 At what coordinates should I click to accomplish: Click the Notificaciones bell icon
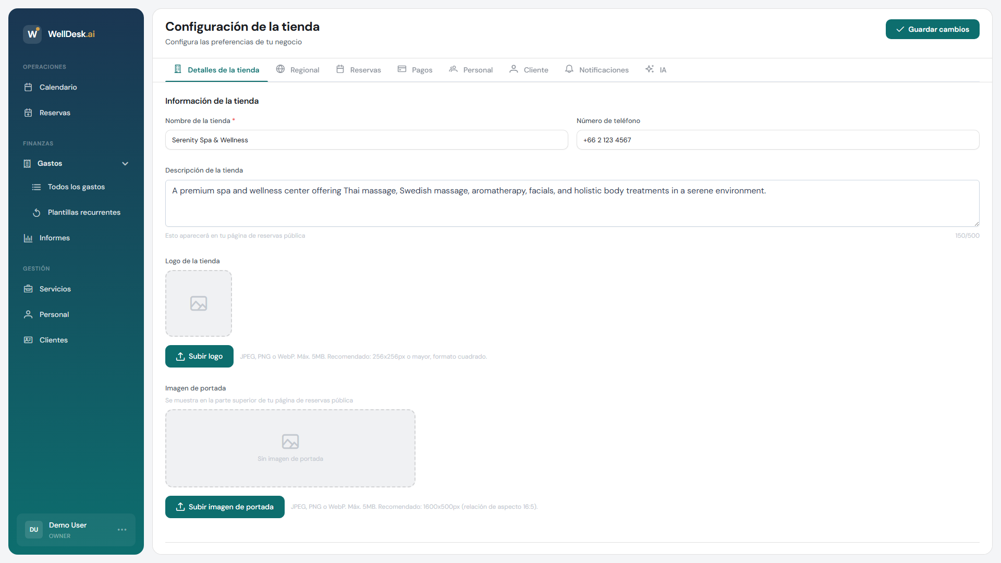coord(568,69)
